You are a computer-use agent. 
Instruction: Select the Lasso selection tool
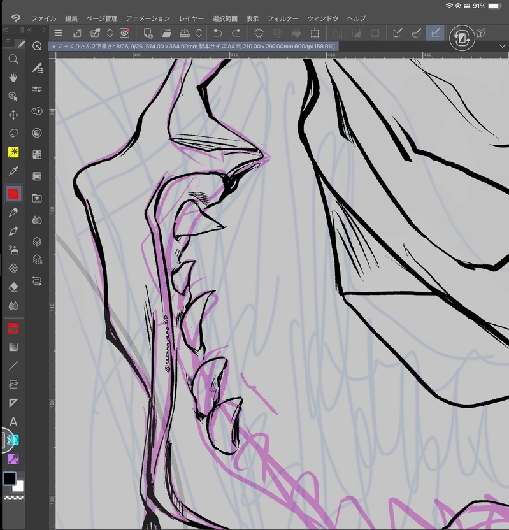click(x=13, y=134)
